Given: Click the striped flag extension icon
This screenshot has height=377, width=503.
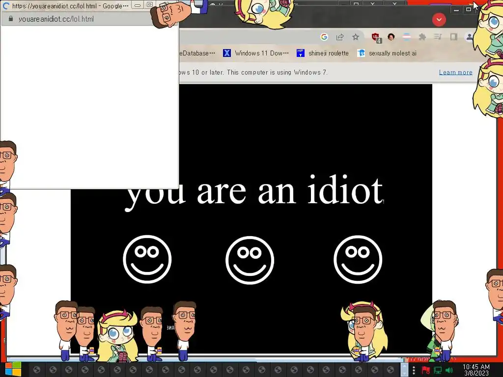Looking at the screenshot, I should pos(407,37).
